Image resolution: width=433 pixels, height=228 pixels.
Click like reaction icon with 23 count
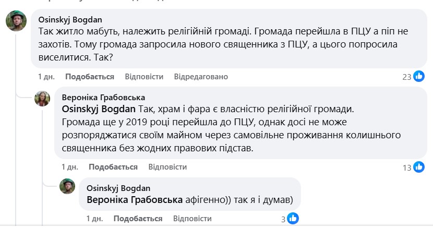click(419, 77)
